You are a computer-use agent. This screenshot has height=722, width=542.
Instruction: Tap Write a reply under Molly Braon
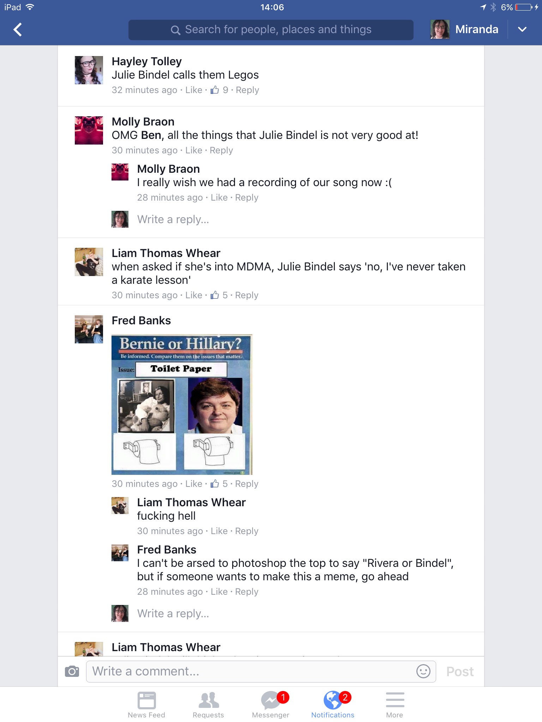click(x=173, y=219)
